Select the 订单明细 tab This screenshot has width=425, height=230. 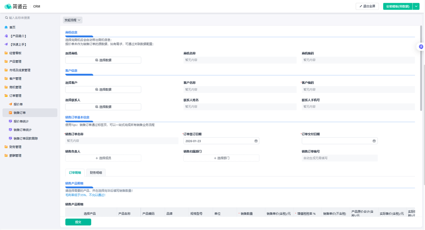click(75, 173)
